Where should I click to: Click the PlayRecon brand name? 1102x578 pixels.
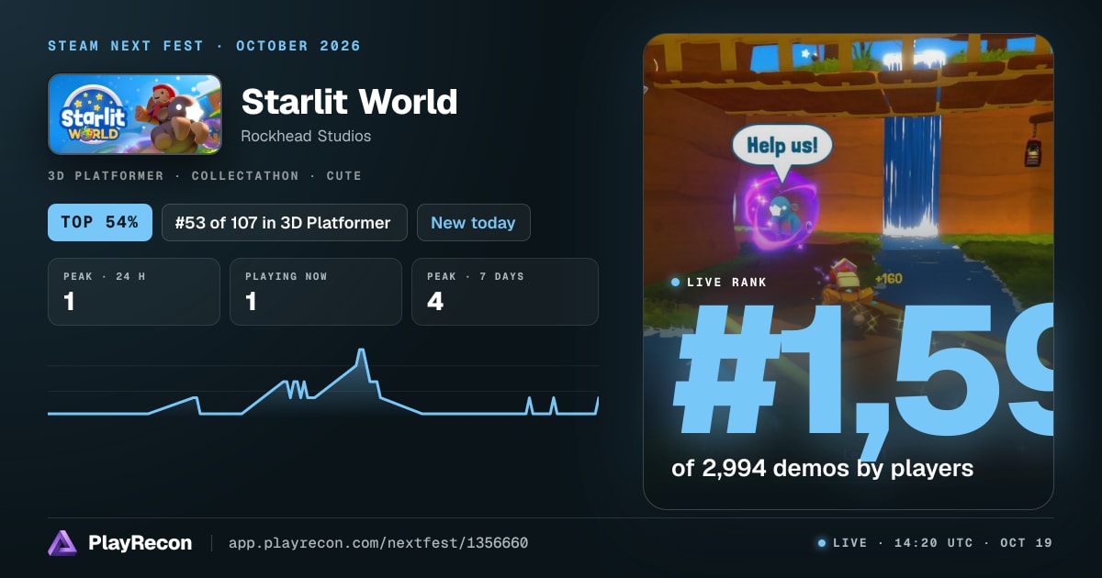click(141, 543)
